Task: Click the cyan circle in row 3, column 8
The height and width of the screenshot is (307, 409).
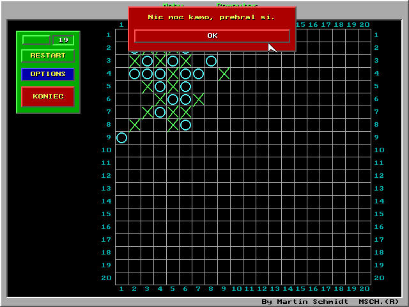Action: point(211,61)
